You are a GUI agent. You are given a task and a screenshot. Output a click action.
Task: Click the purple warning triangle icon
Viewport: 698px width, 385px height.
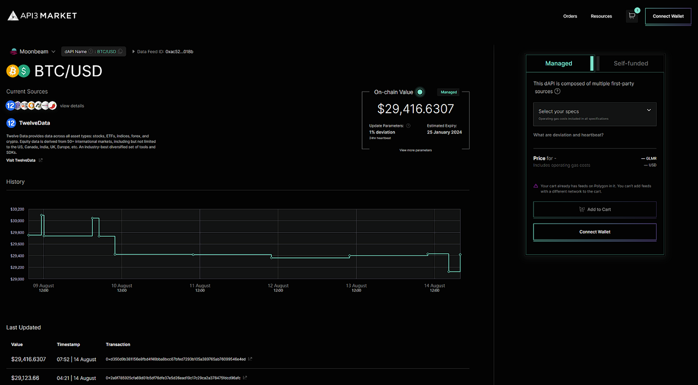[x=535, y=186]
